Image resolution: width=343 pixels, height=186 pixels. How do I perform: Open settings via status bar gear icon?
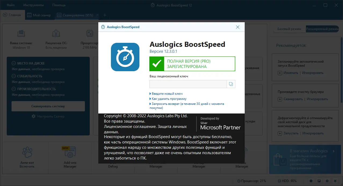coord(327,181)
